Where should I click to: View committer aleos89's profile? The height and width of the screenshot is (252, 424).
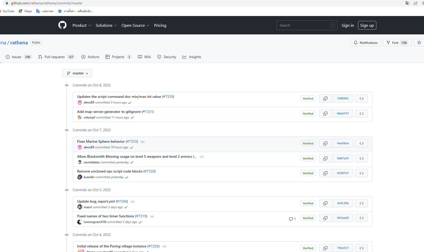(89, 102)
